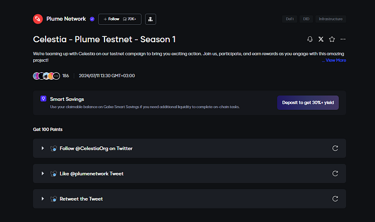
Task: Select the Infrastructure tag
Action: (331, 19)
